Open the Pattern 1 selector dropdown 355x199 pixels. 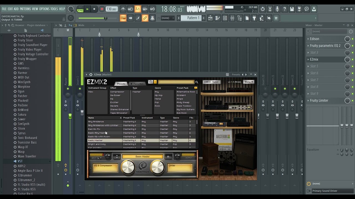coord(191,18)
